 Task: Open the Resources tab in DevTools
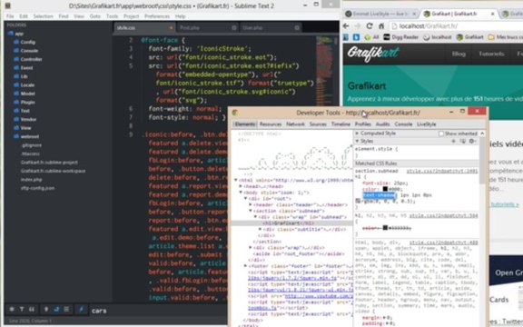(x=271, y=124)
